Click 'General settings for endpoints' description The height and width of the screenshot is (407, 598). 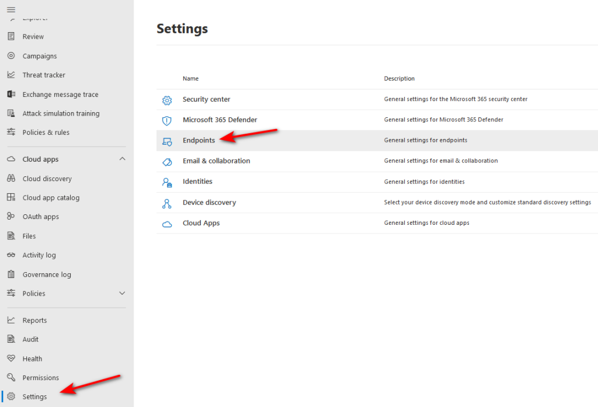(x=426, y=140)
